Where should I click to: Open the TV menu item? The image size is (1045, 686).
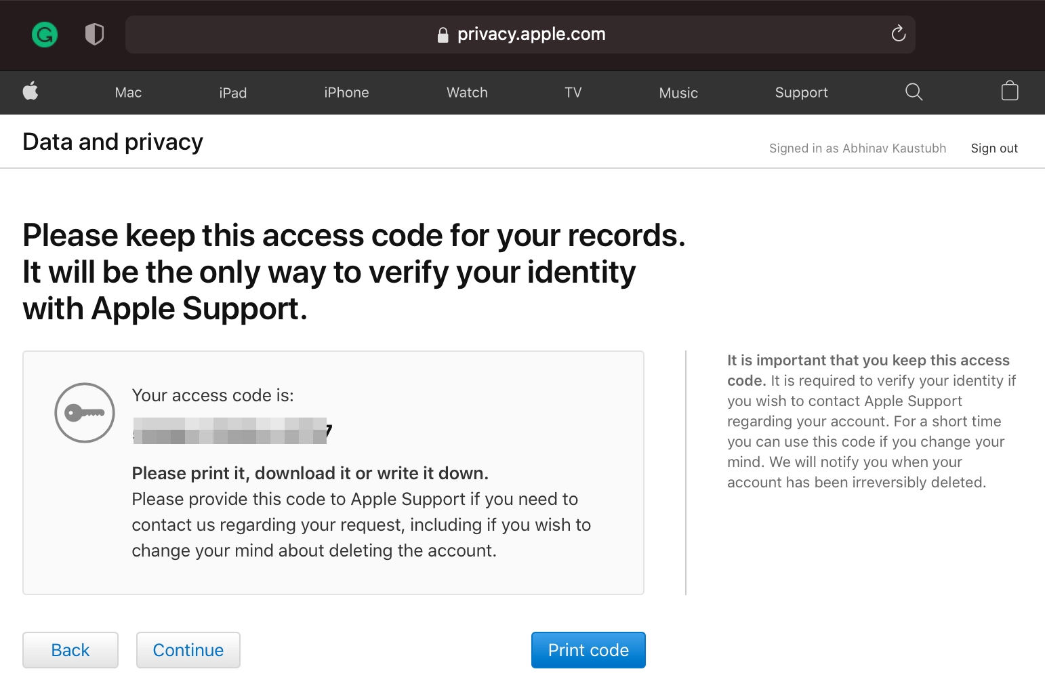click(573, 92)
